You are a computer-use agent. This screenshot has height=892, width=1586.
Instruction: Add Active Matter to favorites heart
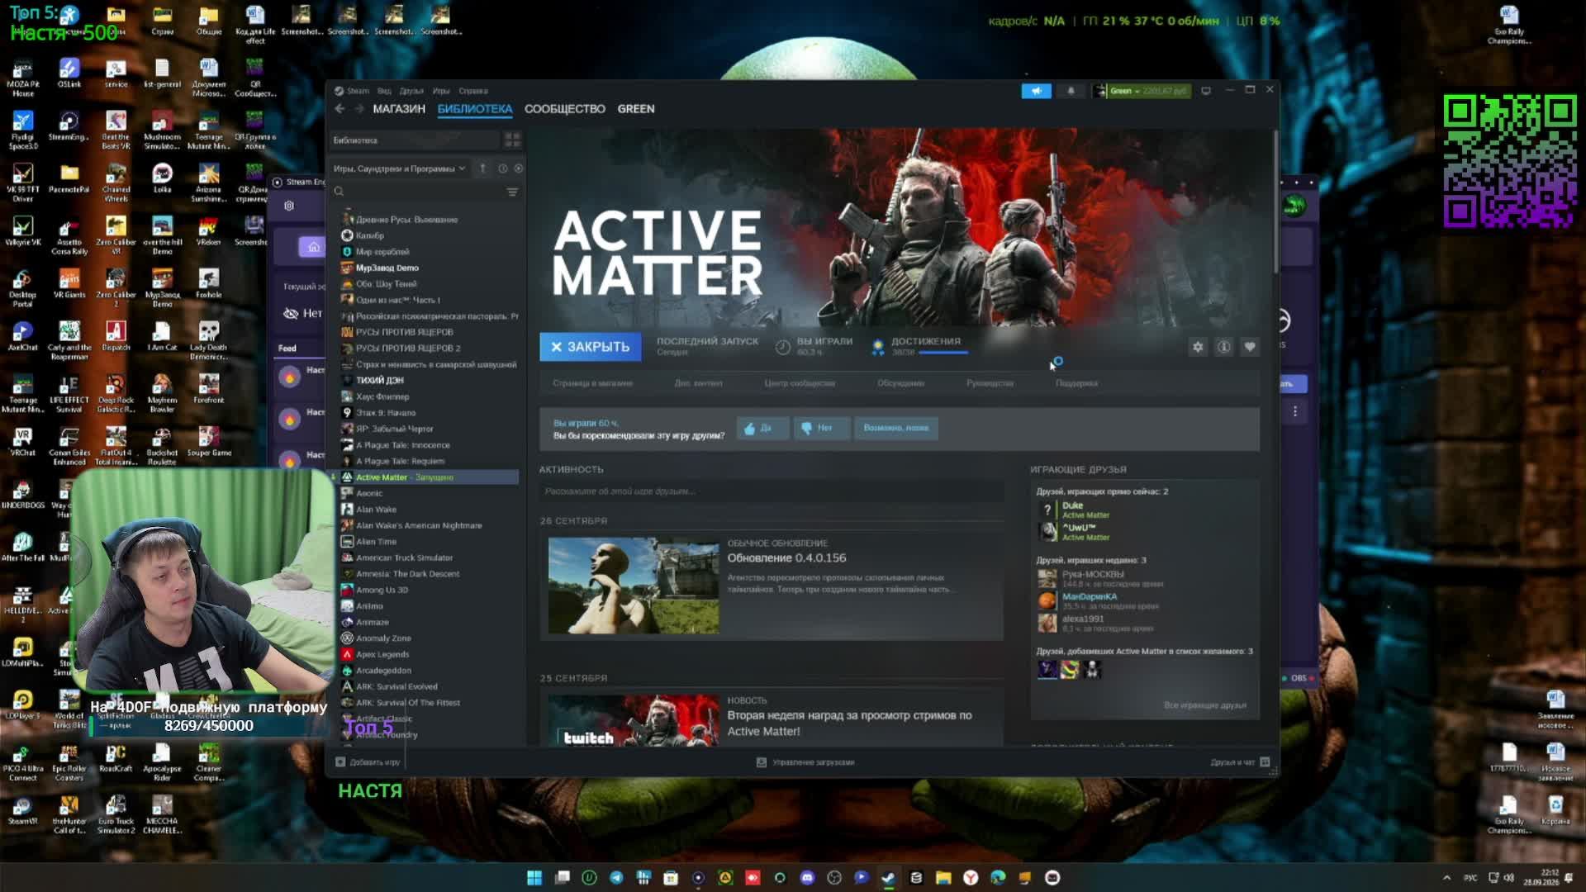pyautogui.click(x=1250, y=347)
